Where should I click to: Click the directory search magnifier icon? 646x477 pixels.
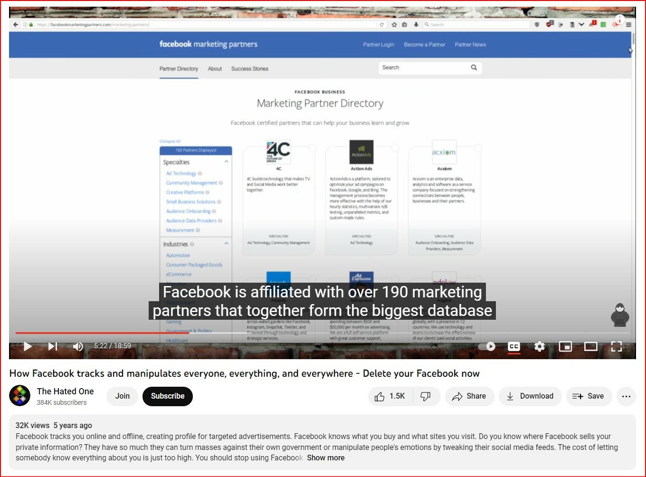click(x=474, y=67)
